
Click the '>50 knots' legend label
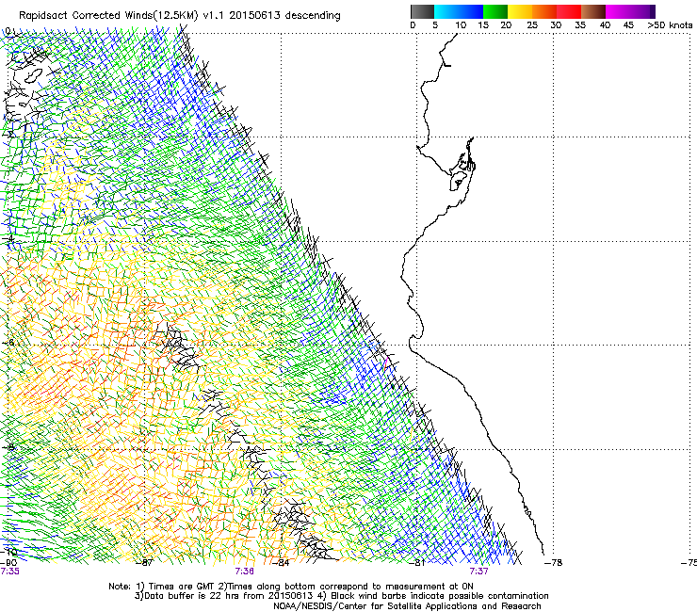pyautogui.click(x=670, y=25)
